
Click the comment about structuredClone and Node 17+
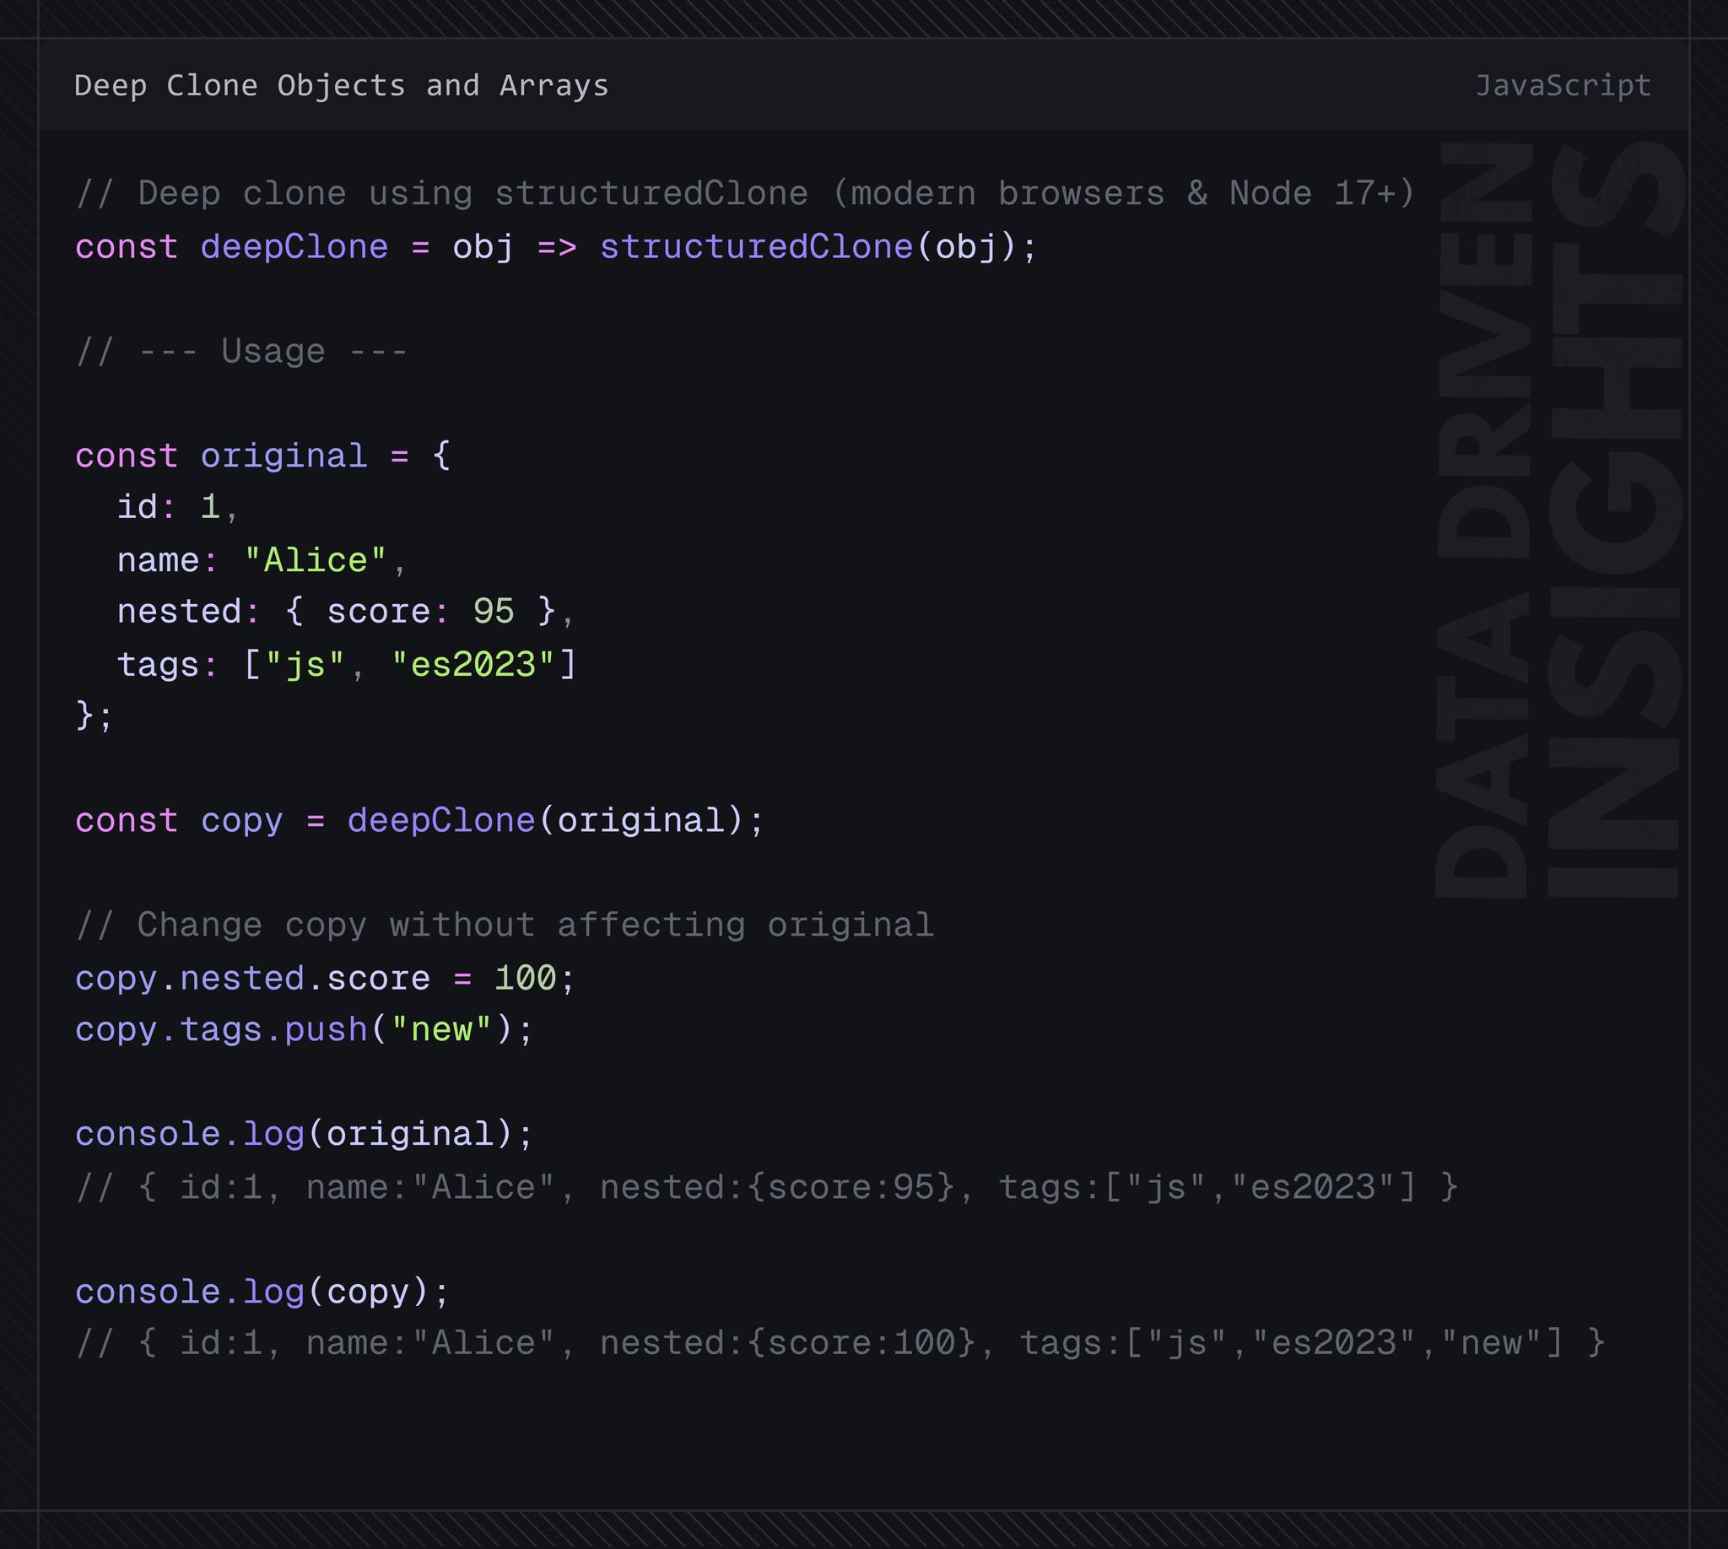(x=745, y=194)
